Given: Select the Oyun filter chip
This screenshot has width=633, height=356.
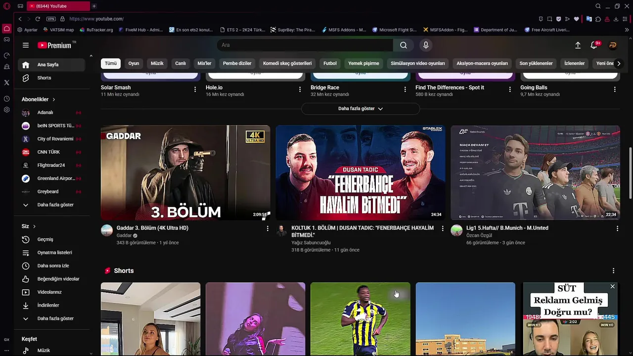Looking at the screenshot, I should (134, 63).
